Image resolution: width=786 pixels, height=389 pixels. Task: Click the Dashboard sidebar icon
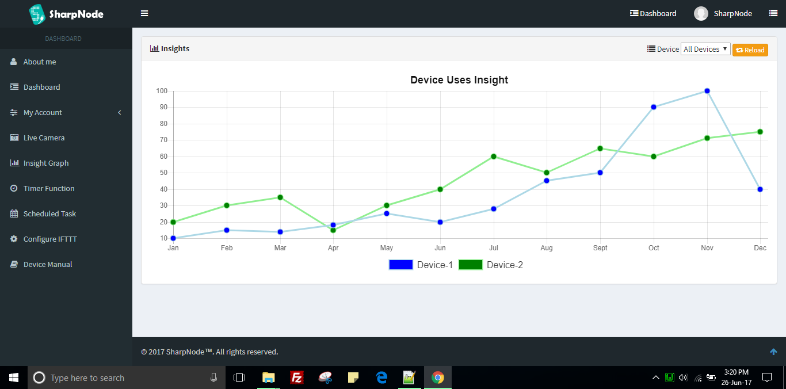[14, 87]
